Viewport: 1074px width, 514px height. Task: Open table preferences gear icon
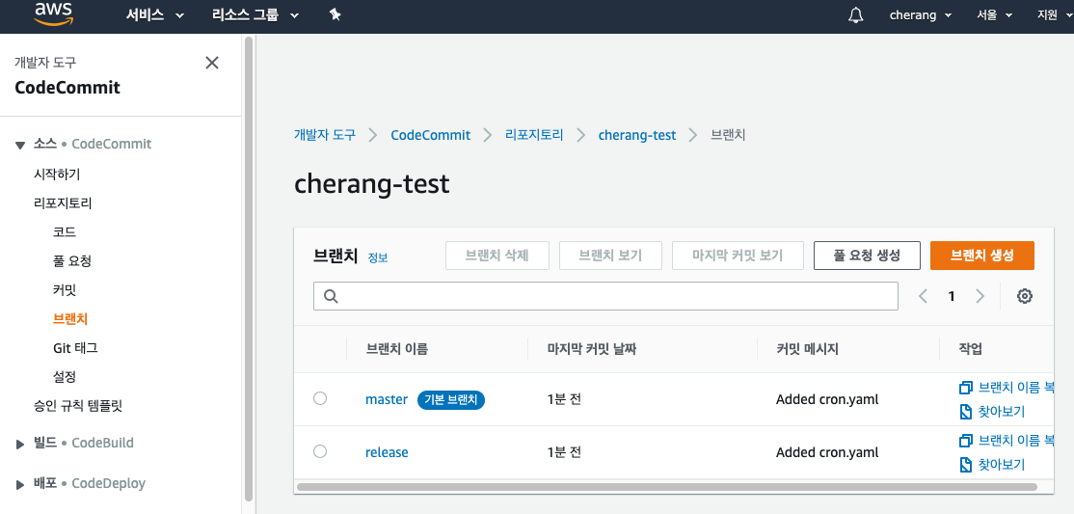click(1025, 296)
